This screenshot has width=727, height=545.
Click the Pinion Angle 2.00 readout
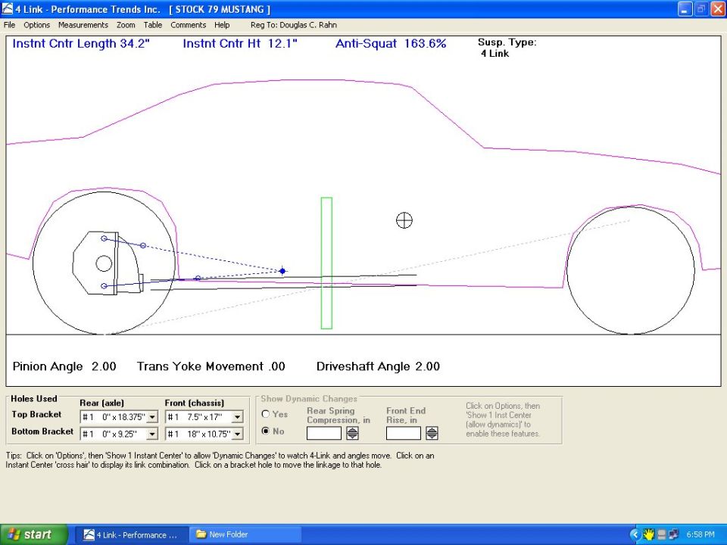point(64,366)
